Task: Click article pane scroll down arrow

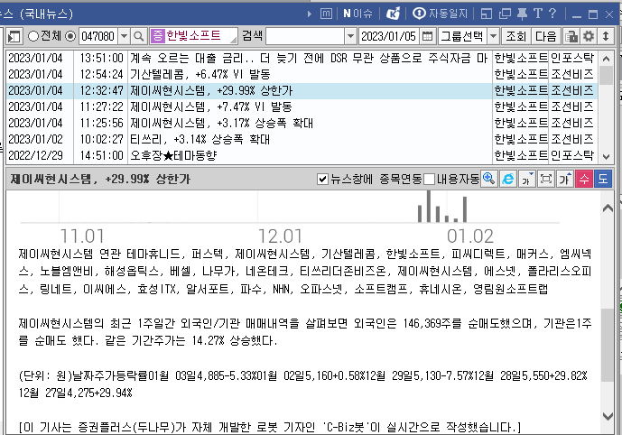Action: click(608, 416)
